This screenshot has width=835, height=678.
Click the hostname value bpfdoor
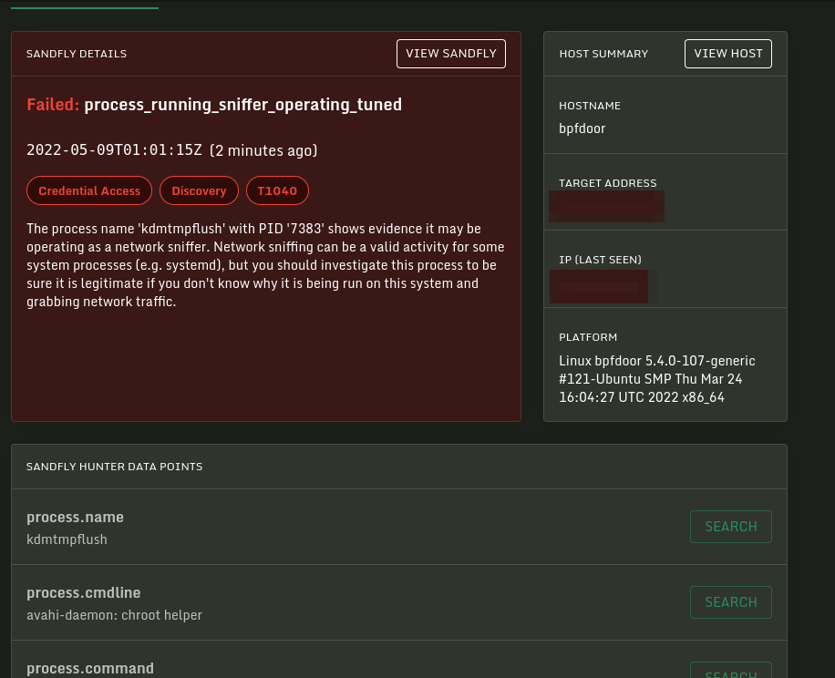[582, 128]
